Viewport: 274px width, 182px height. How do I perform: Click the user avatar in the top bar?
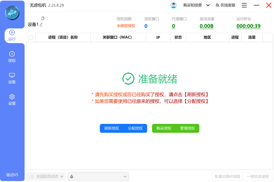tap(173, 5)
